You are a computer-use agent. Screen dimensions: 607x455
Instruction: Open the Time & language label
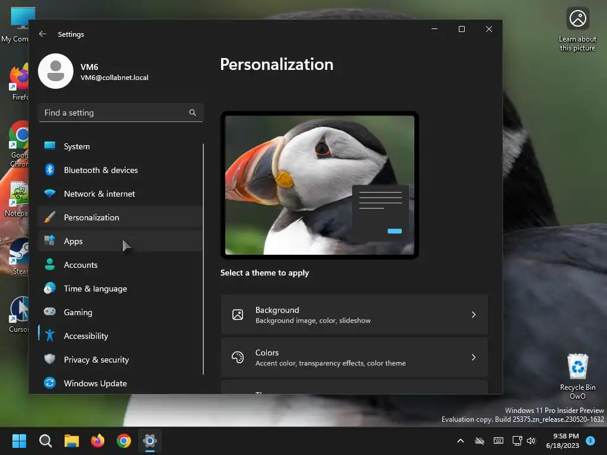coord(95,289)
